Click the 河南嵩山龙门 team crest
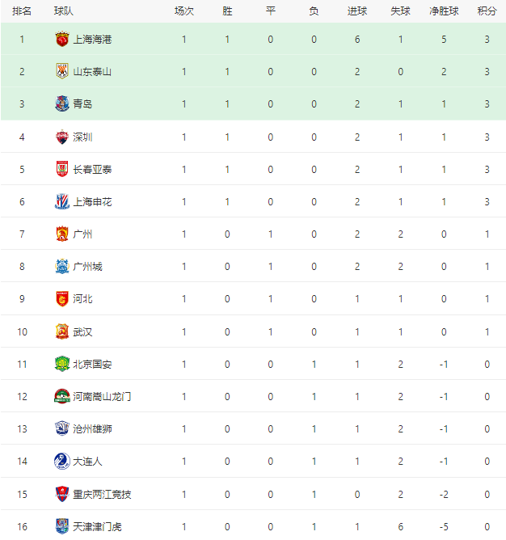Screen dimensions: 506x540 tap(62, 396)
